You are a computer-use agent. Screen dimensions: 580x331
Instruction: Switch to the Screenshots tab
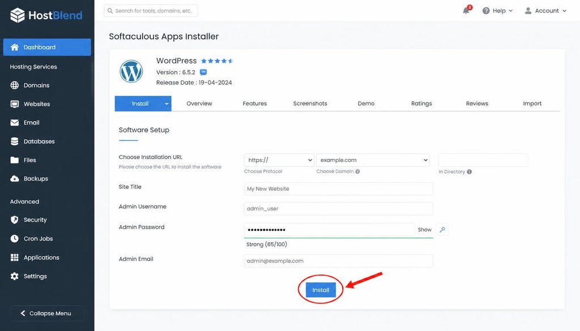tap(310, 104)
